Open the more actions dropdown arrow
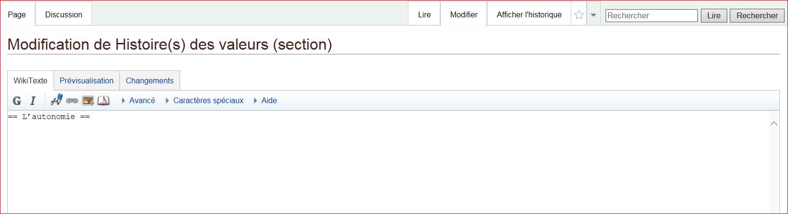 click(x=593, y=15)
